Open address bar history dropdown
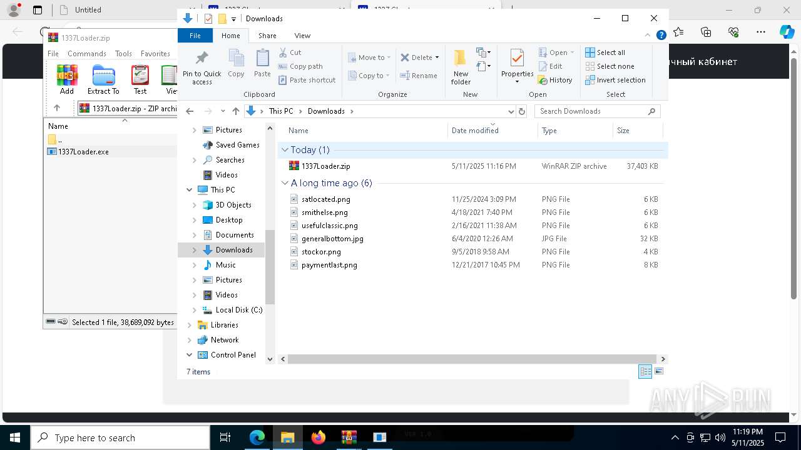 pyautogui.click(x=511, y=111)
